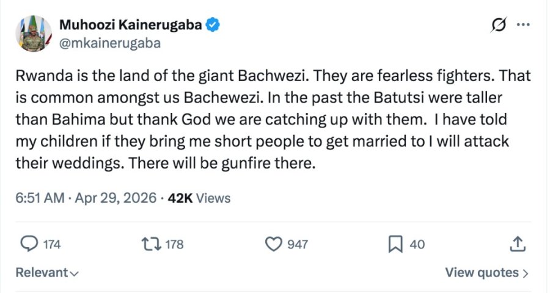
Task: Click the share upload arrow icon
Action: 517,244
